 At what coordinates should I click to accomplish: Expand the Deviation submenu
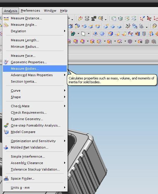click(x=35, y=31)
